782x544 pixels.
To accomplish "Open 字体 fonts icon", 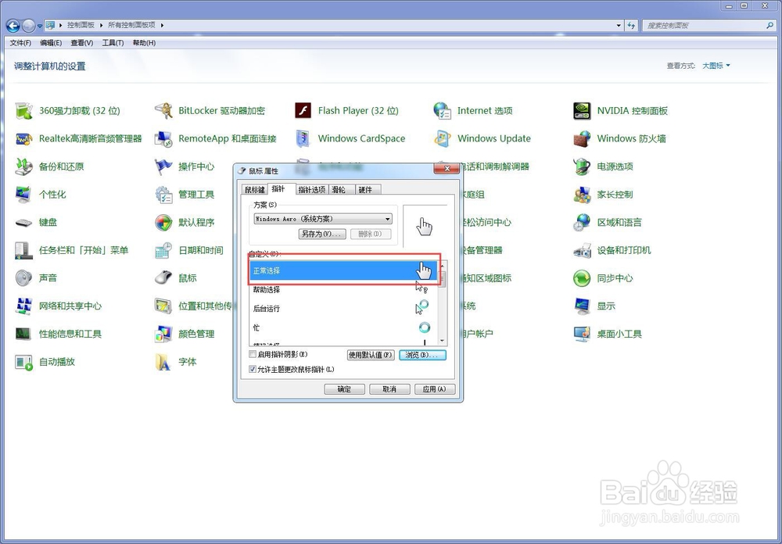I will pyautogui.click(x=163, y=362).
